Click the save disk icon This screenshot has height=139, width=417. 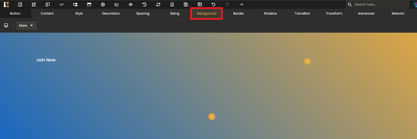coord(186,5)
